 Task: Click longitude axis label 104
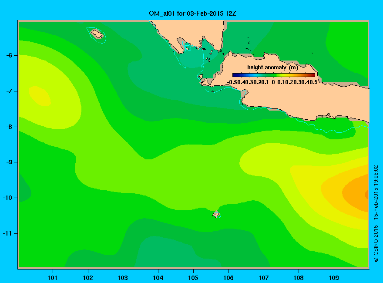pyautogui.click(x=158, y=278)
